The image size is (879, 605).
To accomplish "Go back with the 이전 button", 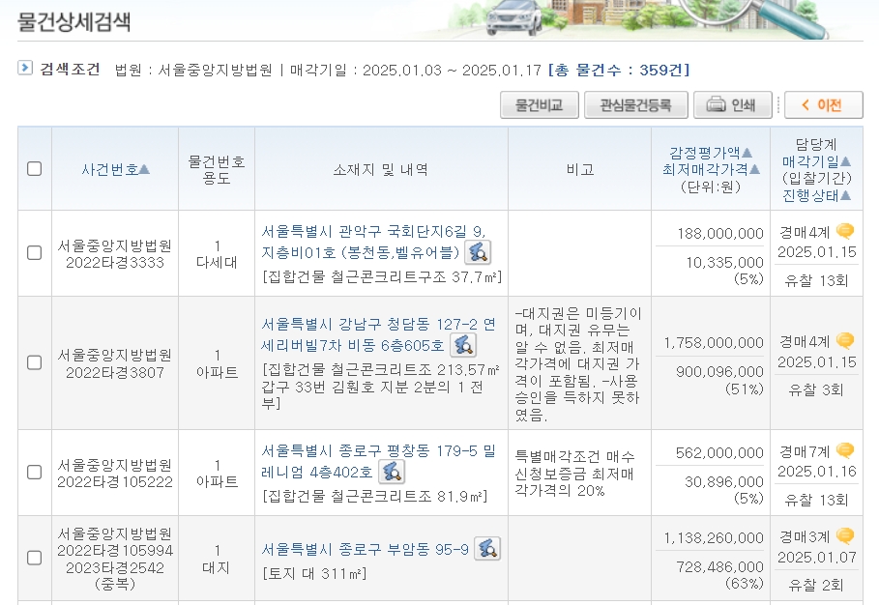I will click(x=824, y=104).
